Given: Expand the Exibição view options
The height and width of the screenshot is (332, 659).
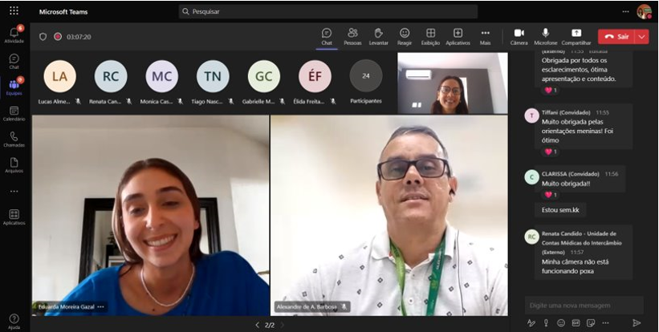Looking at the screenshot, I should [x=430, y=35].
